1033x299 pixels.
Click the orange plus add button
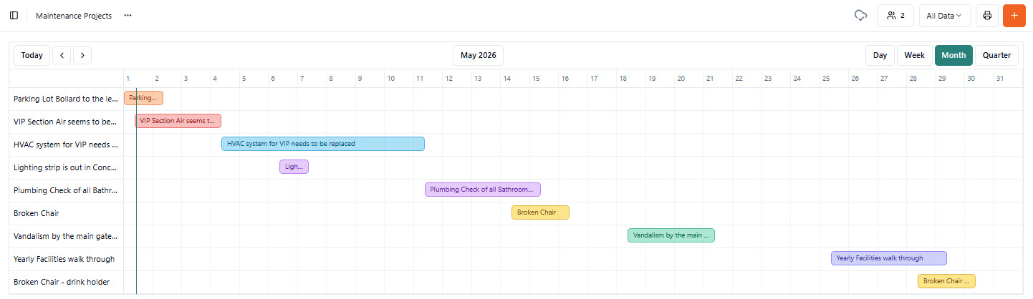point(1014,16)
